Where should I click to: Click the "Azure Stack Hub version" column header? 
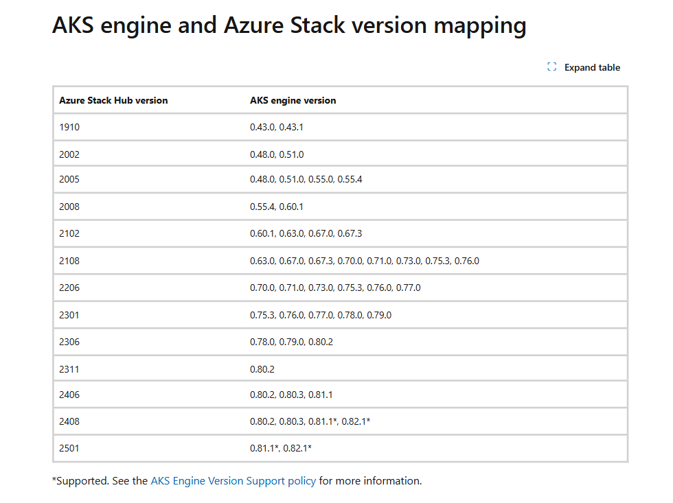[113, 100]
